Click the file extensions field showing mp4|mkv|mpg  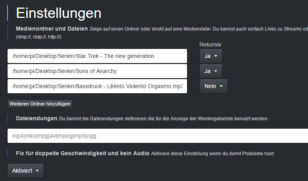(x=158, y=136)
